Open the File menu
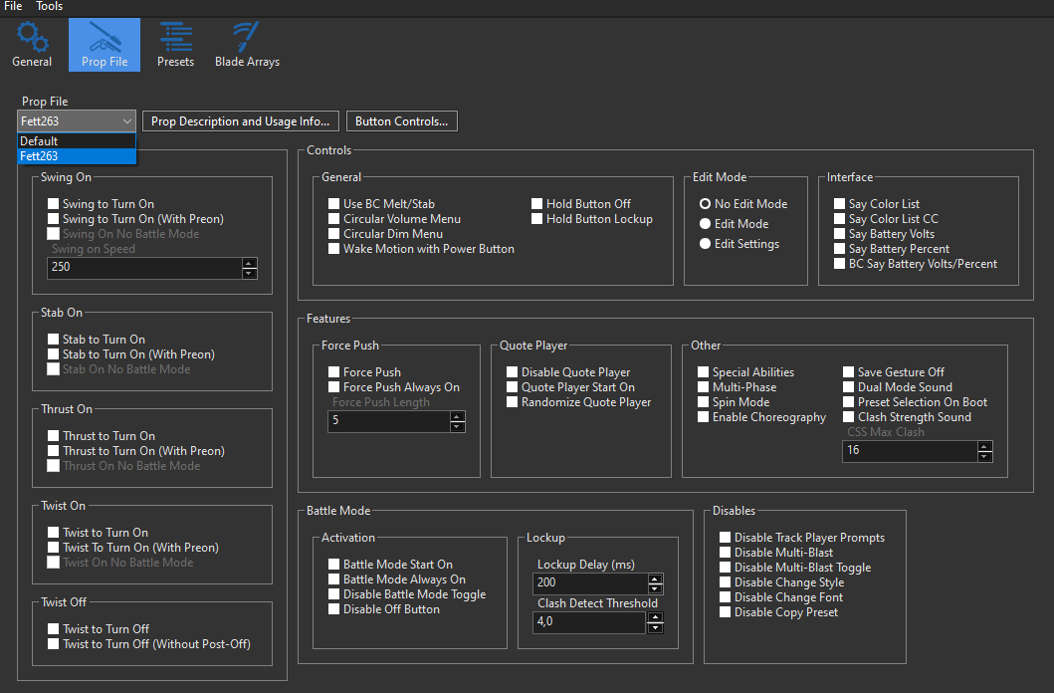This screenshot has height=693, width=1054. (x=13, y=7)
